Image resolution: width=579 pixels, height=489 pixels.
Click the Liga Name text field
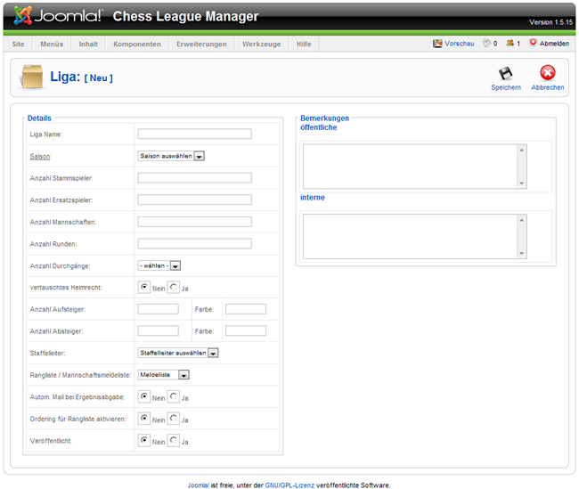pyautogui.click(x=194, y=134)
